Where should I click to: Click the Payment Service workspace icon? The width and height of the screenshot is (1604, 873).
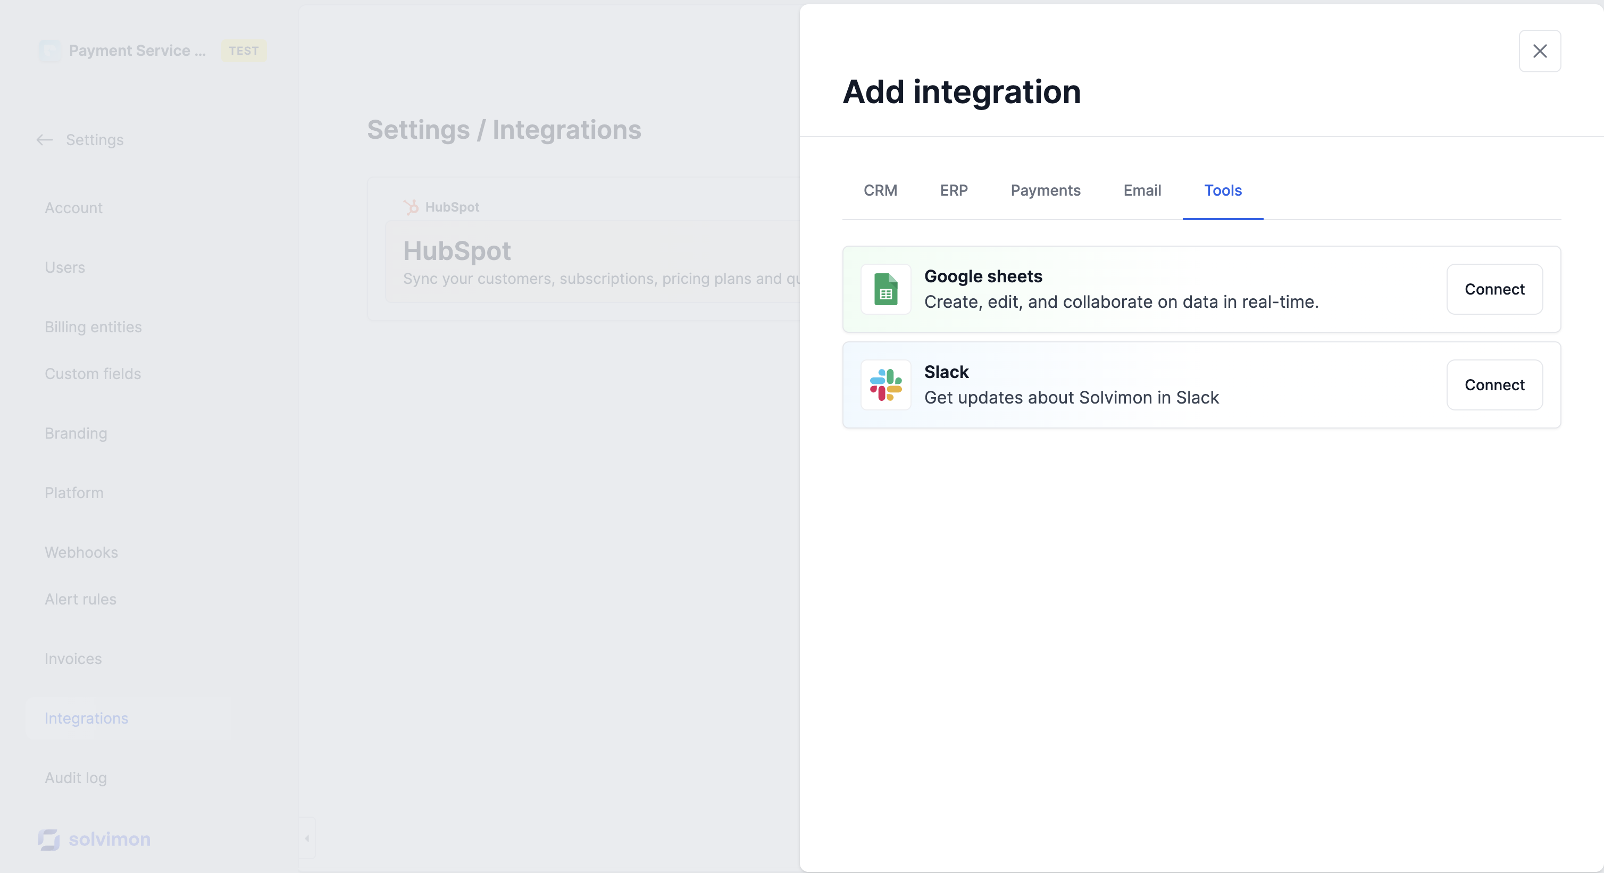click(50, 51)
